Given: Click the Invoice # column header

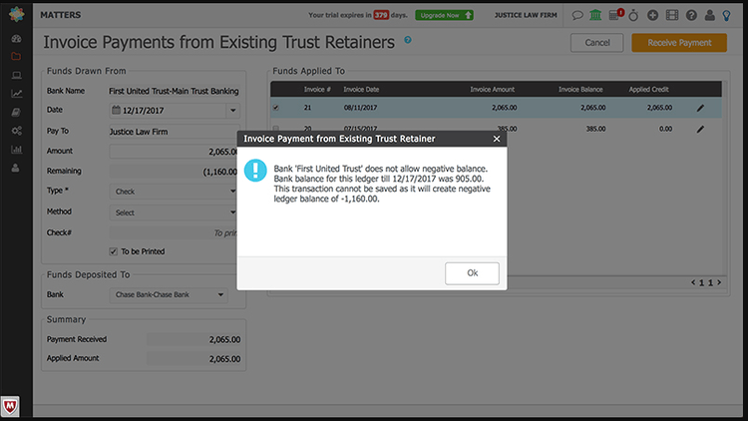Looking at the screenshot, I should [x=317, y=89].
